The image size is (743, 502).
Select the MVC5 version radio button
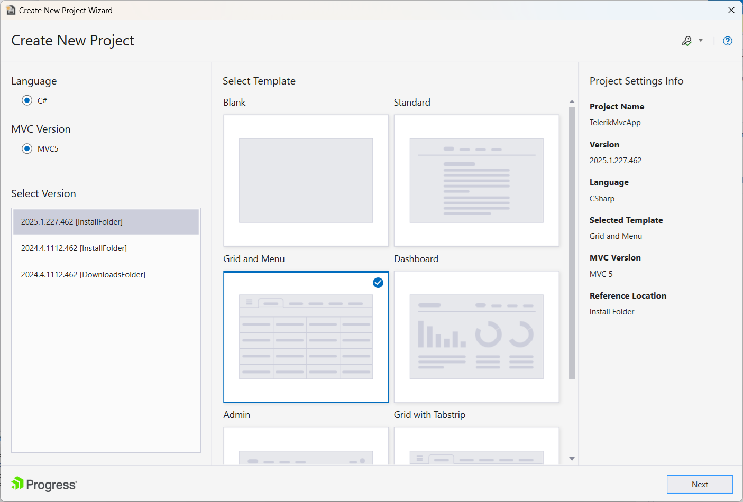click(x=27, y=148)
